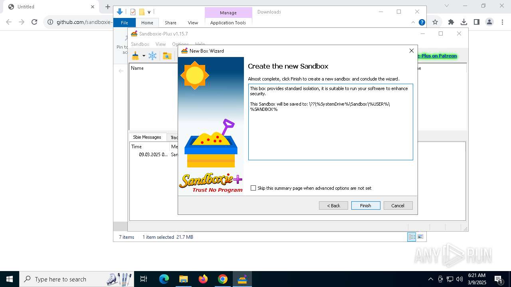Image resolution: width=511 pixels, height=287 pixels.
Task: Collapse the File Explorer ribbon chevron
Action: [x=413, y=22]
